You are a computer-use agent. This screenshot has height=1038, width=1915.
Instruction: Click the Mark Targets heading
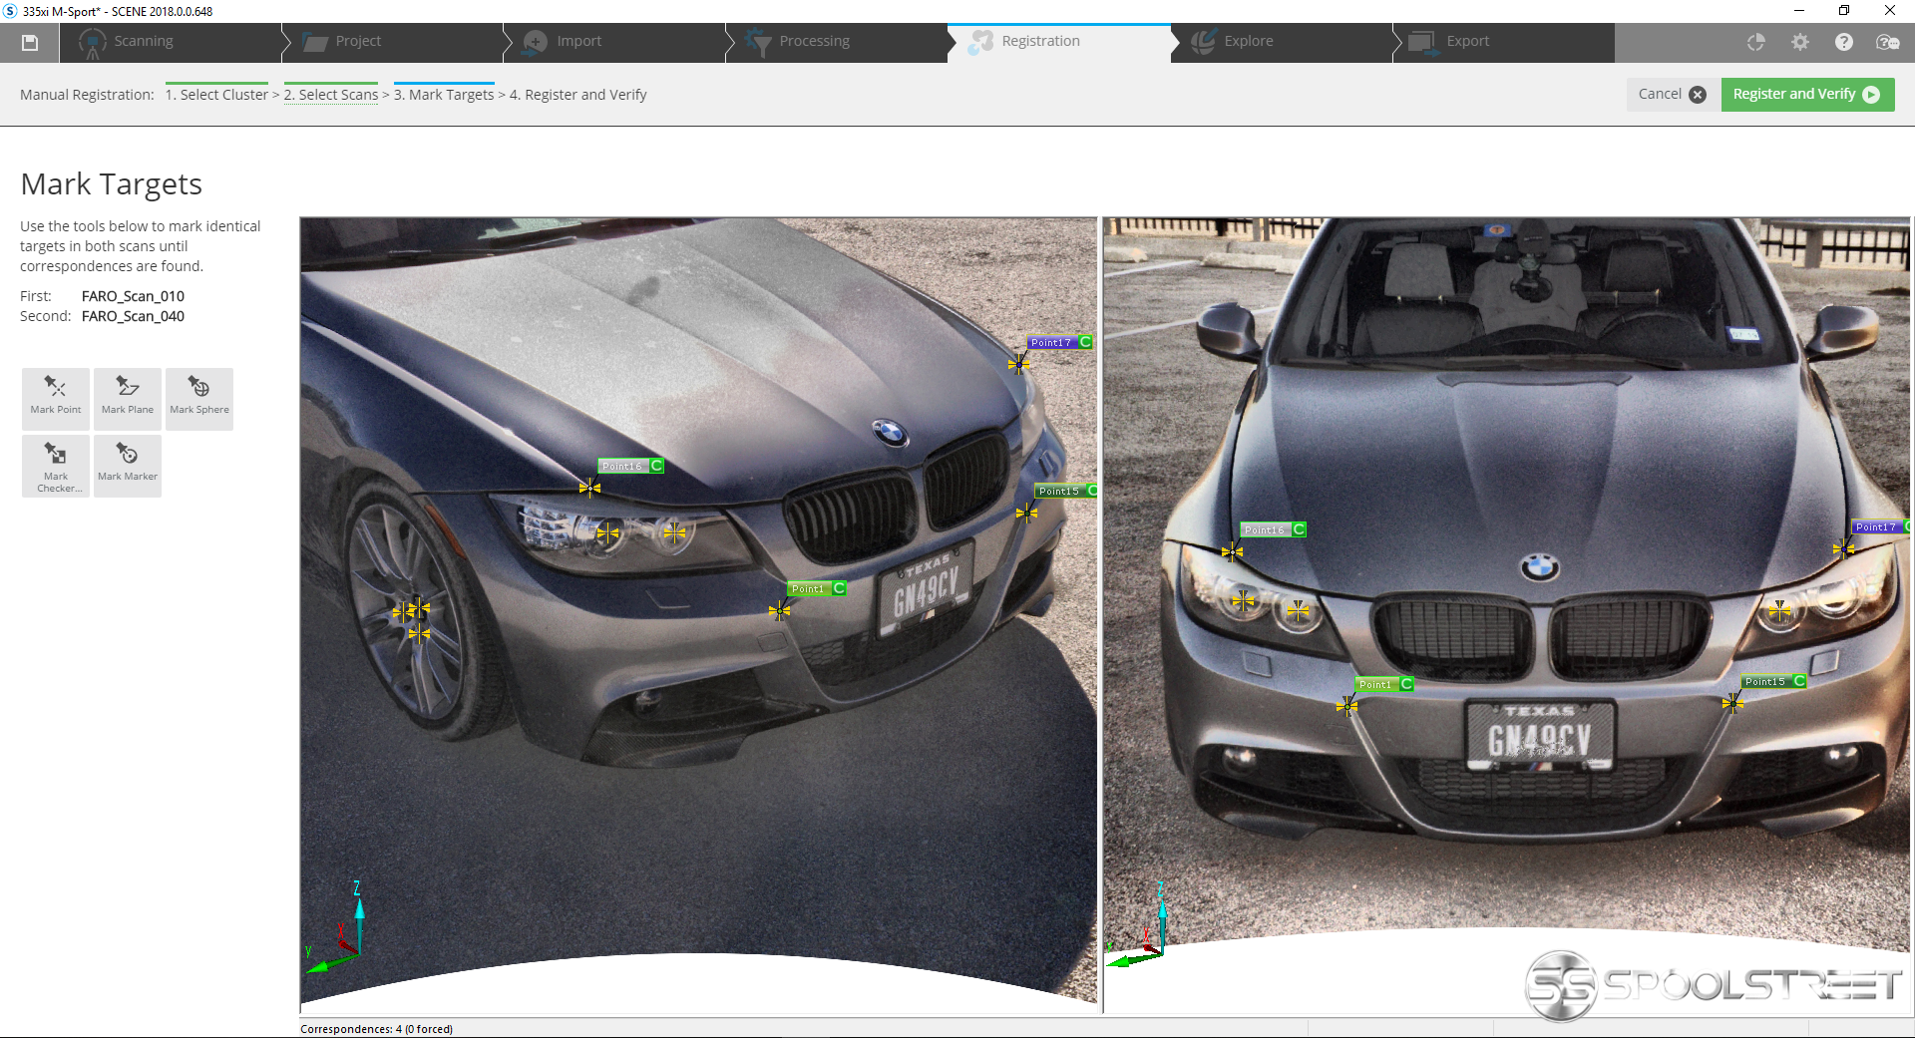pyautogui.click(x=111, y=183)
